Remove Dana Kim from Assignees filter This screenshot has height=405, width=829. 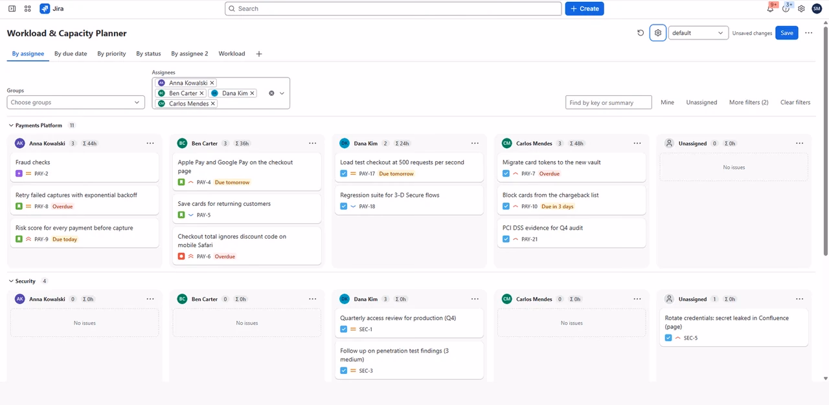point(252,93)
